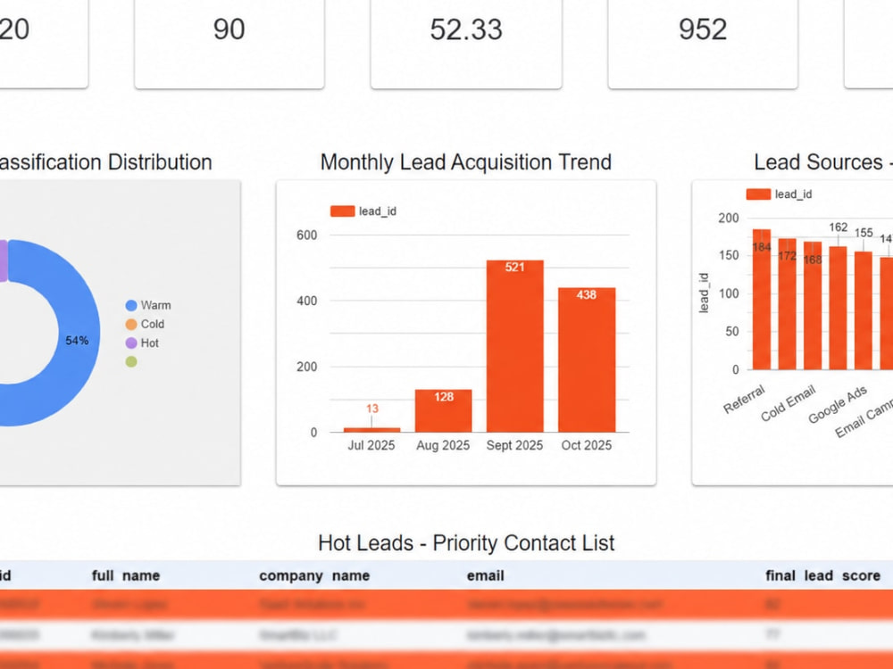
Task: Click the Oct 2025 bar labeled 438
Action: coord(587,359)
